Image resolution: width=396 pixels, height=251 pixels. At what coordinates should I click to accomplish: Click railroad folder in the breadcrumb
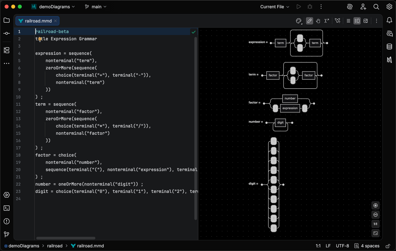tap(55, 246)
